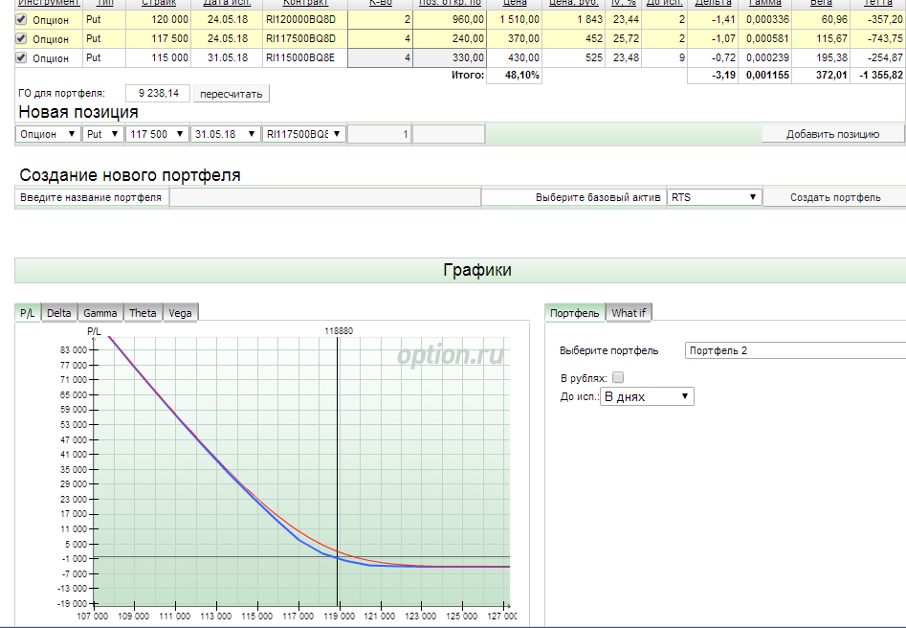Open the instrument type 'Опцион' dropdown
Viewport: 906px width, 628px height.
tap(49, 135)
